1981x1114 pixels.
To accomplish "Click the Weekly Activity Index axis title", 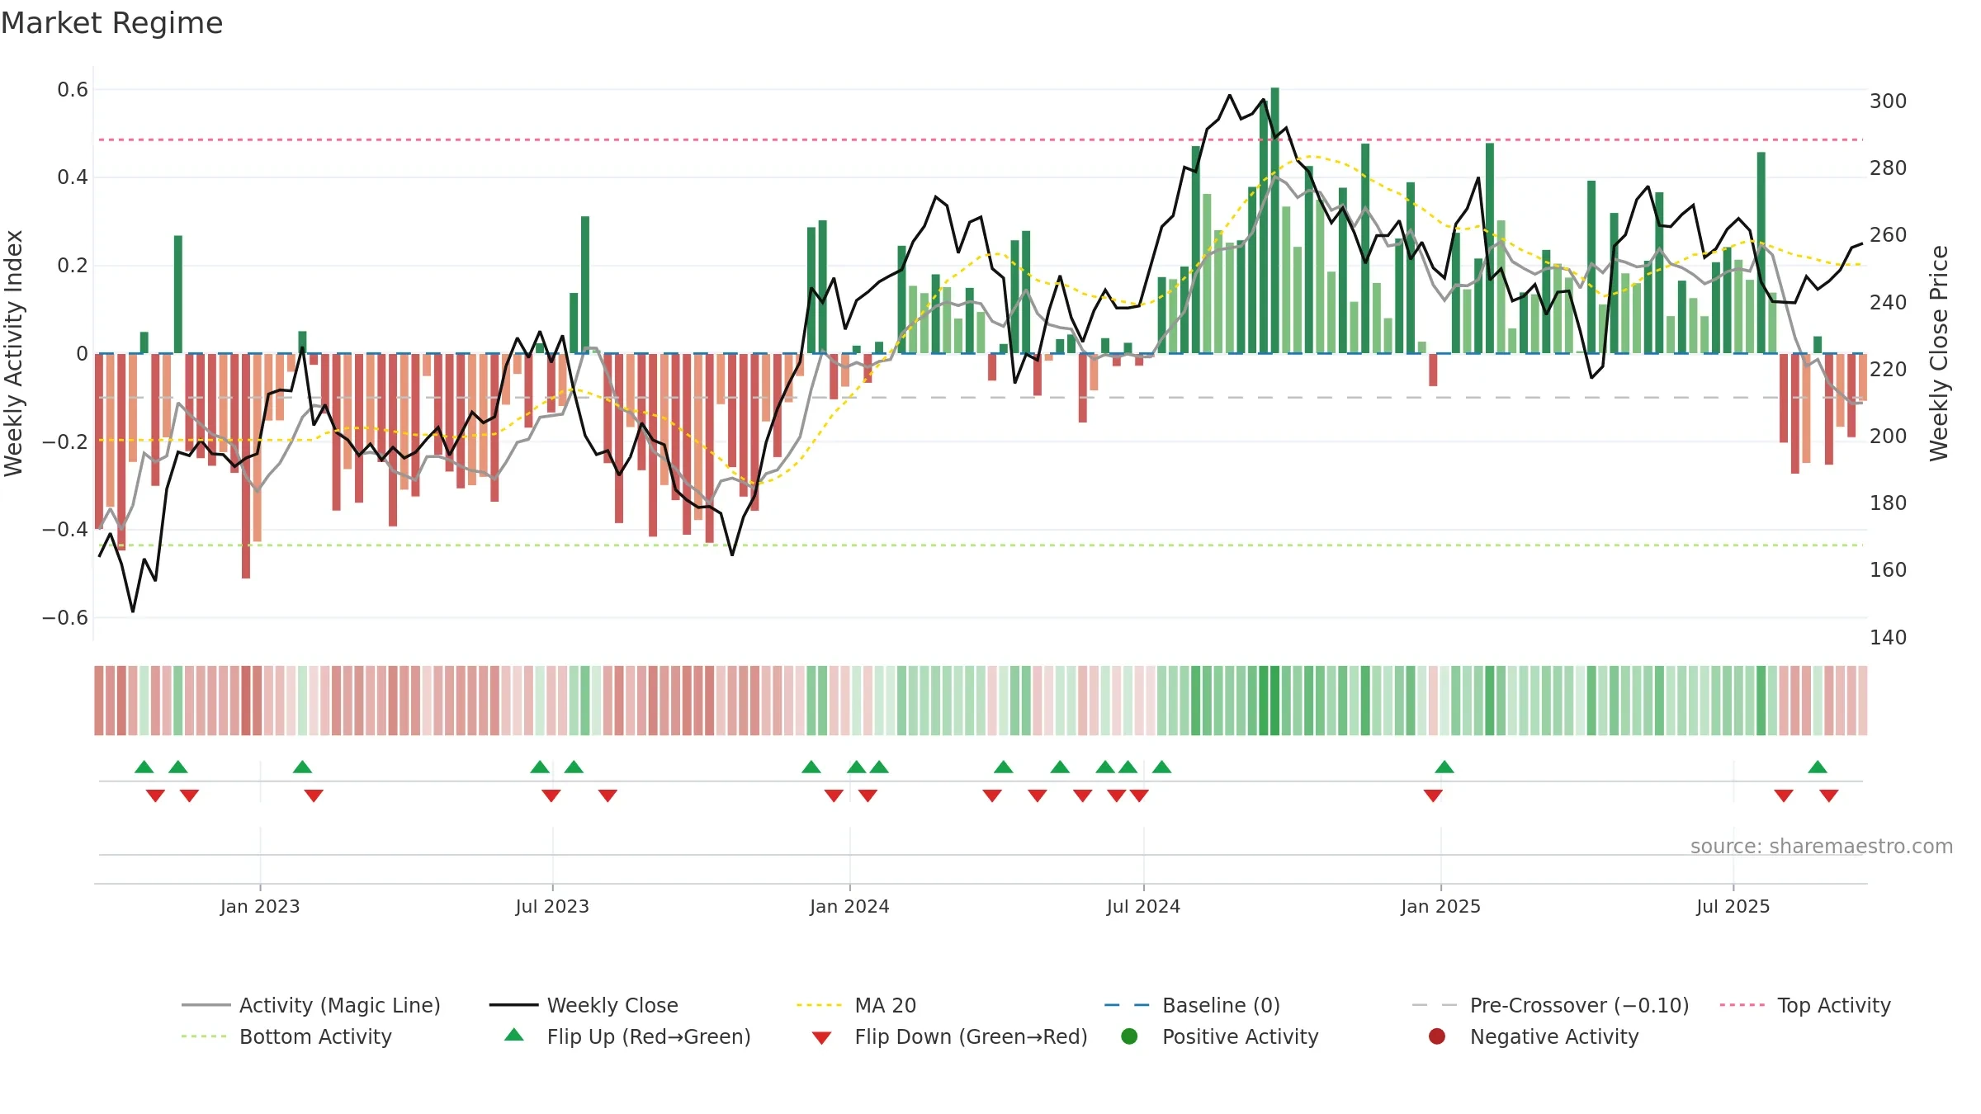I will (14, 353).
